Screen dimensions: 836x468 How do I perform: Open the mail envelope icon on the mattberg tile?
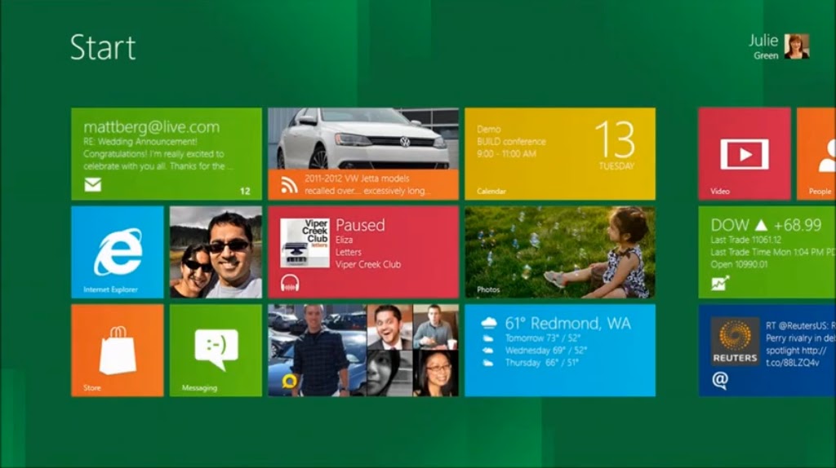(93, 185)
